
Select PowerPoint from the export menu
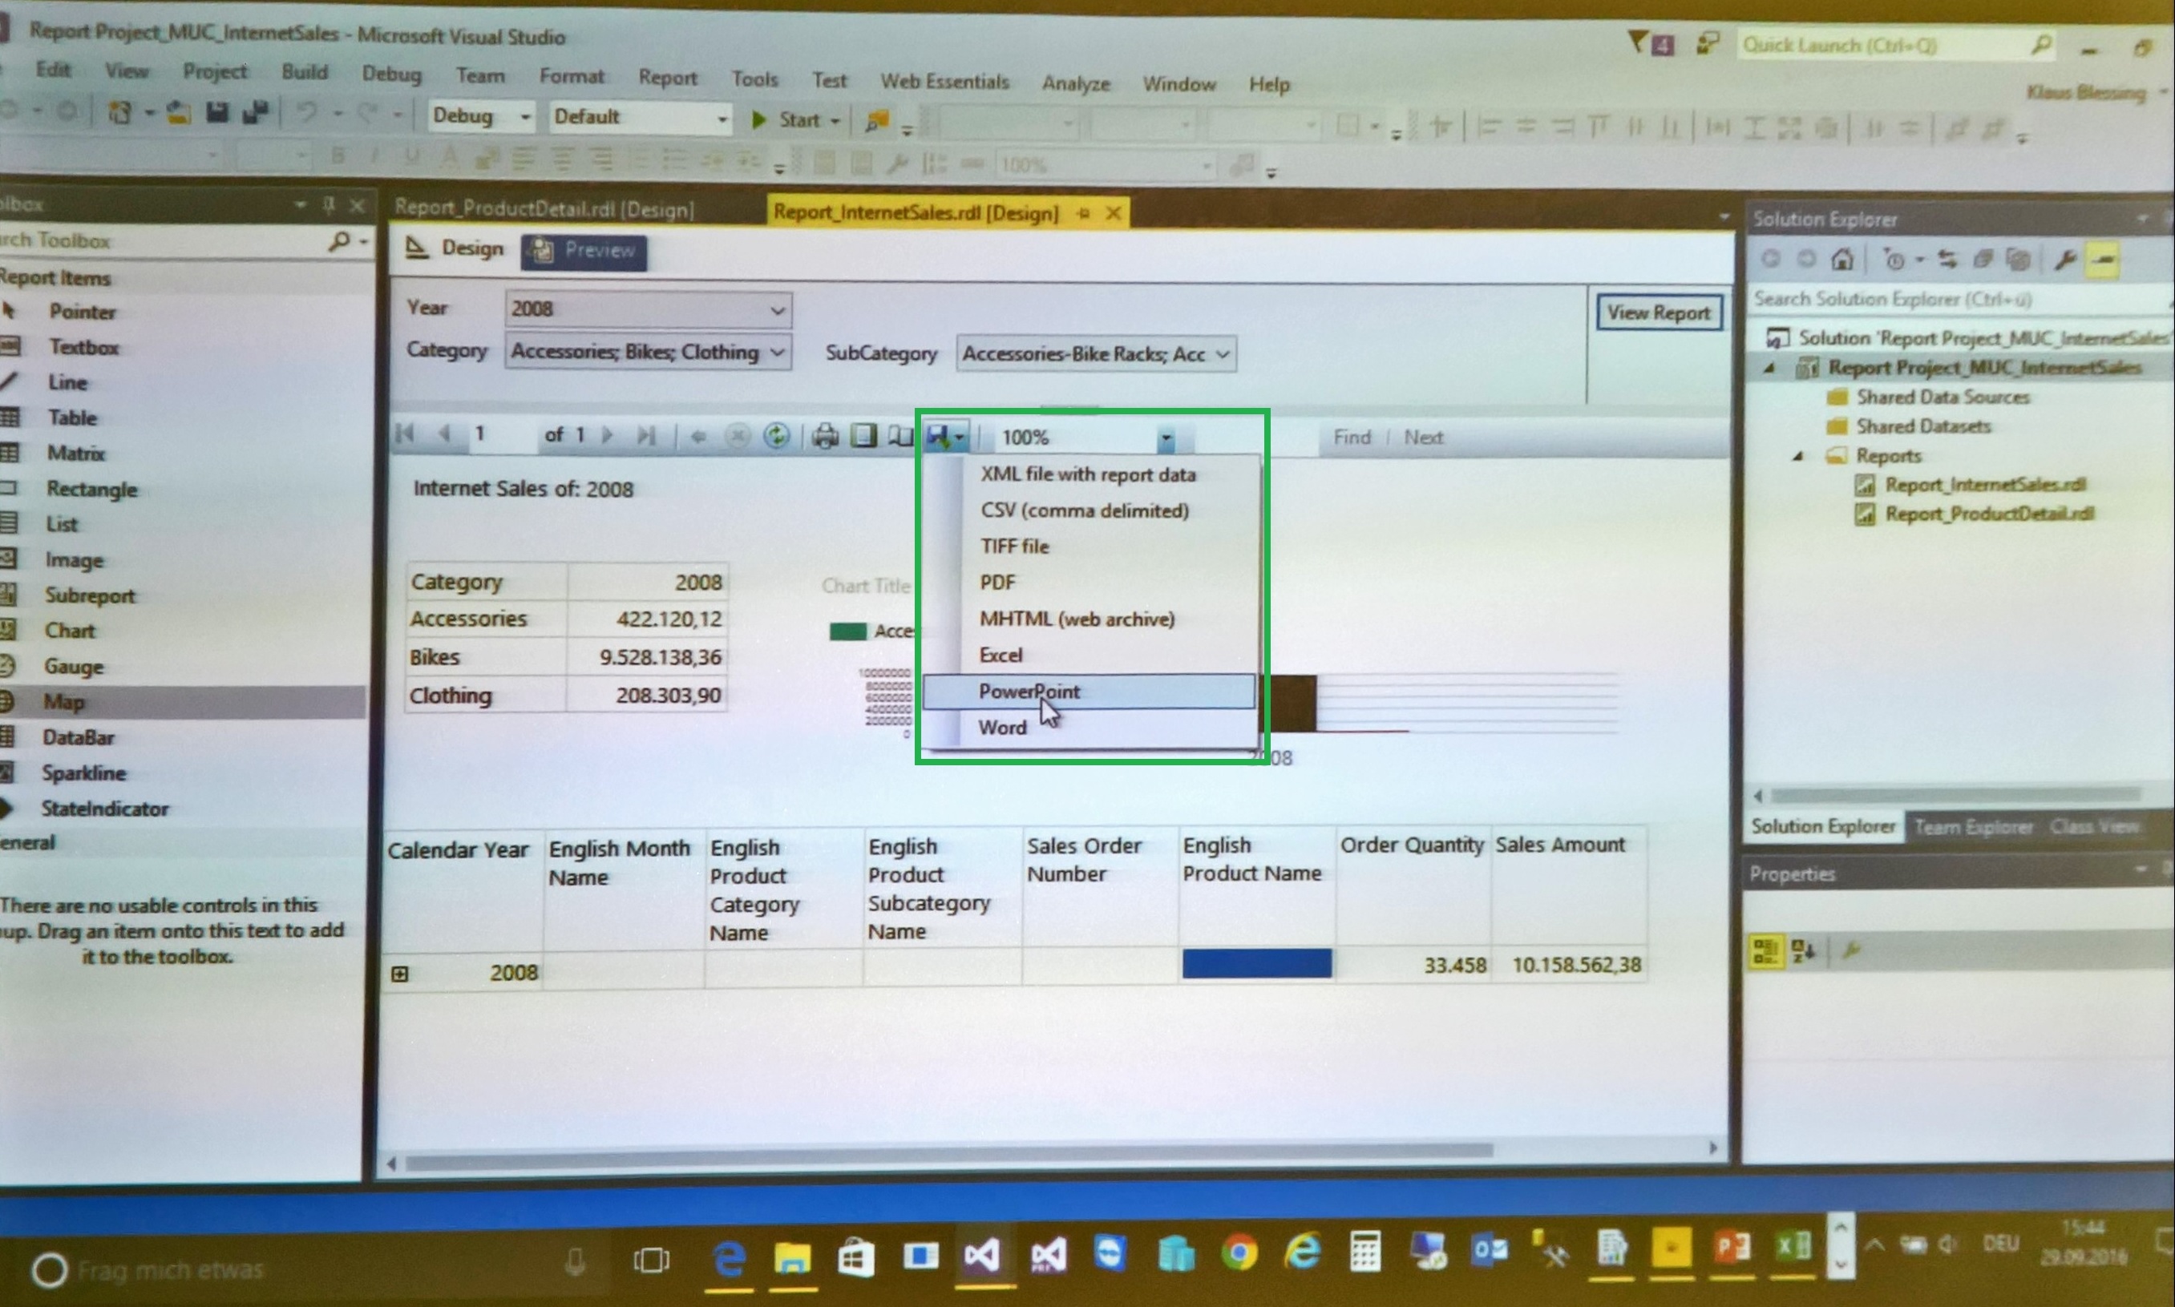1029,692
